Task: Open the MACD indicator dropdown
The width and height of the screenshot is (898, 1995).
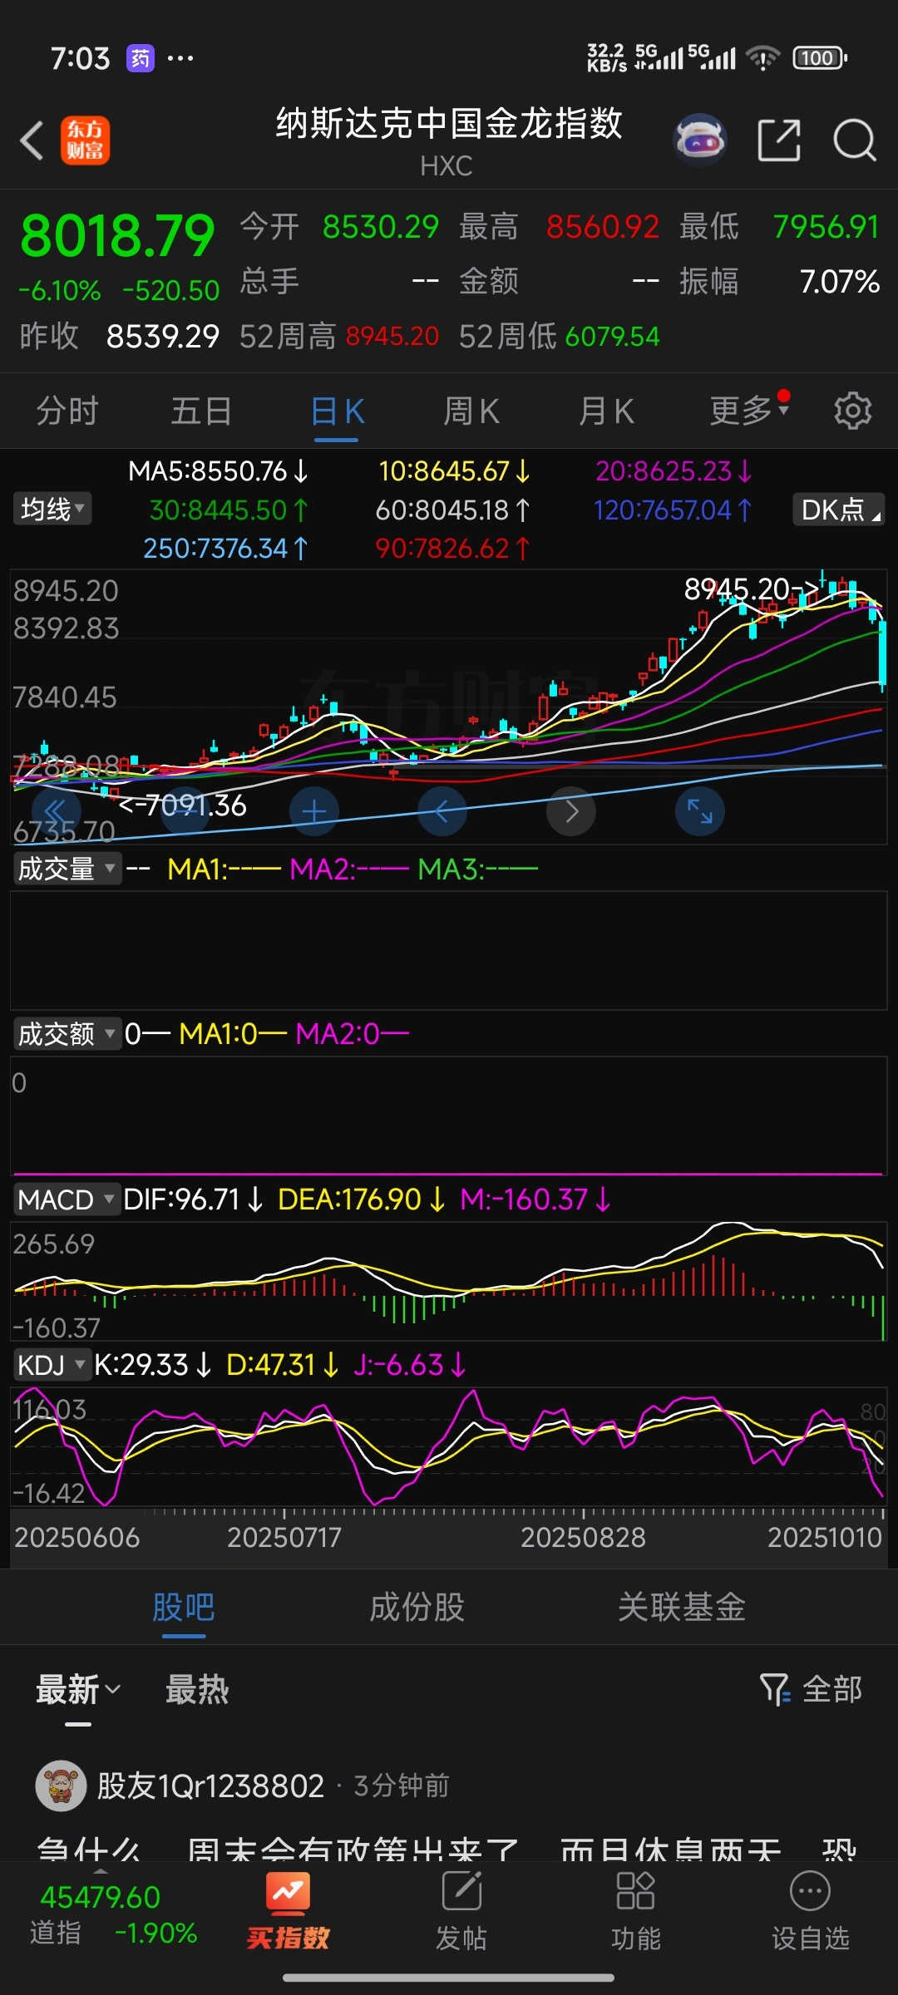Action: tap(67, 1199)
